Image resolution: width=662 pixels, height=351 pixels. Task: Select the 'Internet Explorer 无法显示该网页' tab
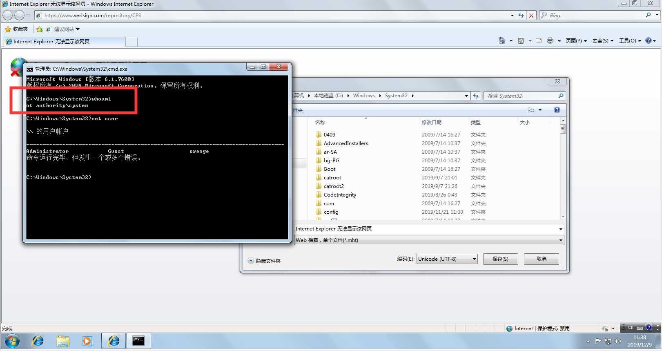point(64,42)
